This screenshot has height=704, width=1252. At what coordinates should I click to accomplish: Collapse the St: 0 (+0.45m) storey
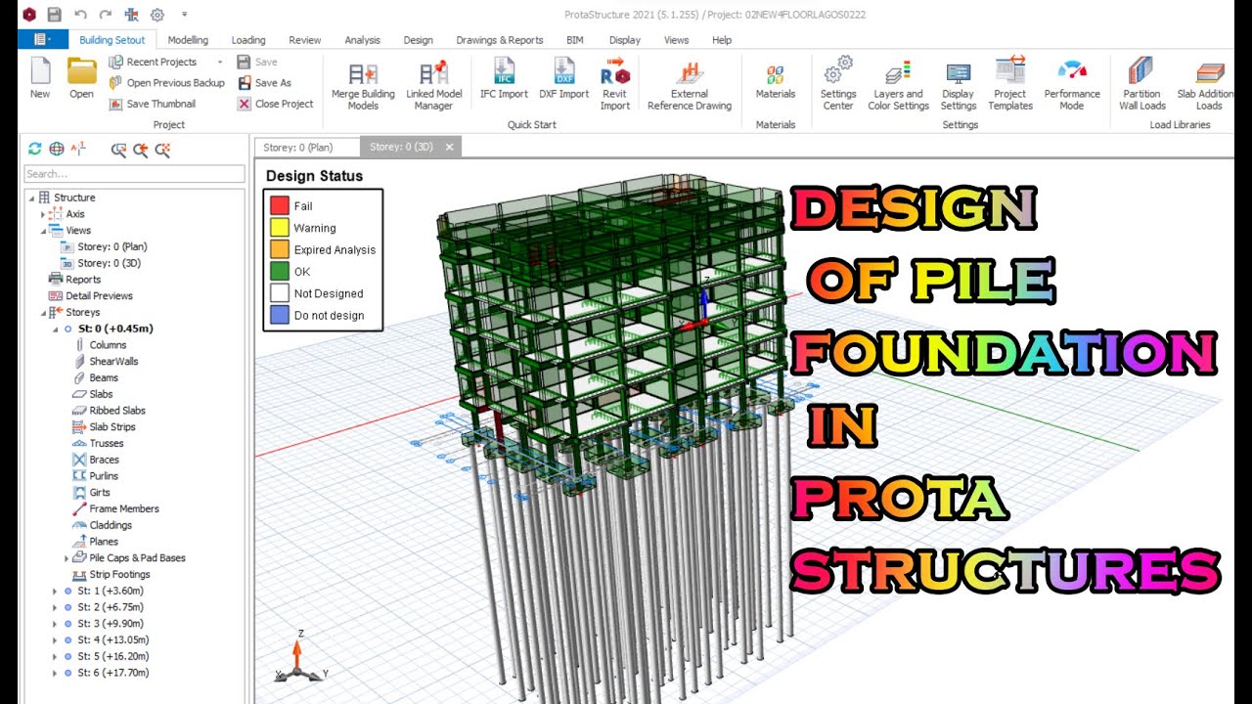(55, 330)
